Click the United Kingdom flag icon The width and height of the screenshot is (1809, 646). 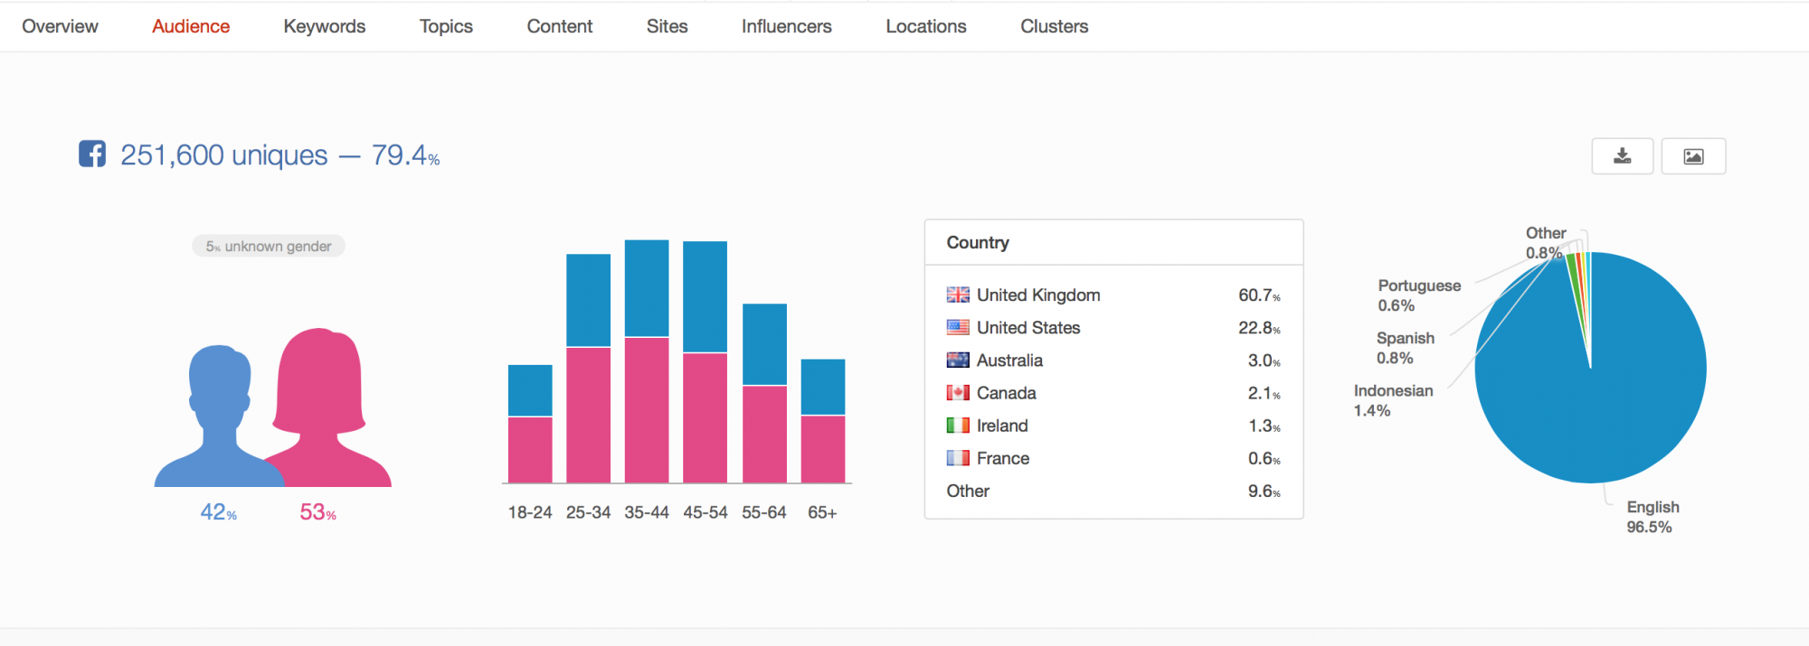click(x=958, y=295)
